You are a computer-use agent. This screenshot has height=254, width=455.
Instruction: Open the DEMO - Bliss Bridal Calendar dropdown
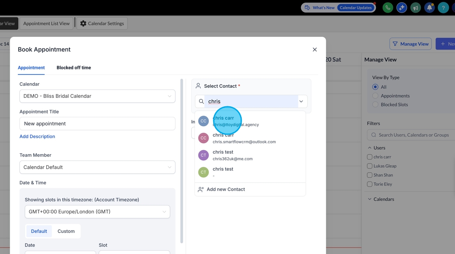point(97,96)
